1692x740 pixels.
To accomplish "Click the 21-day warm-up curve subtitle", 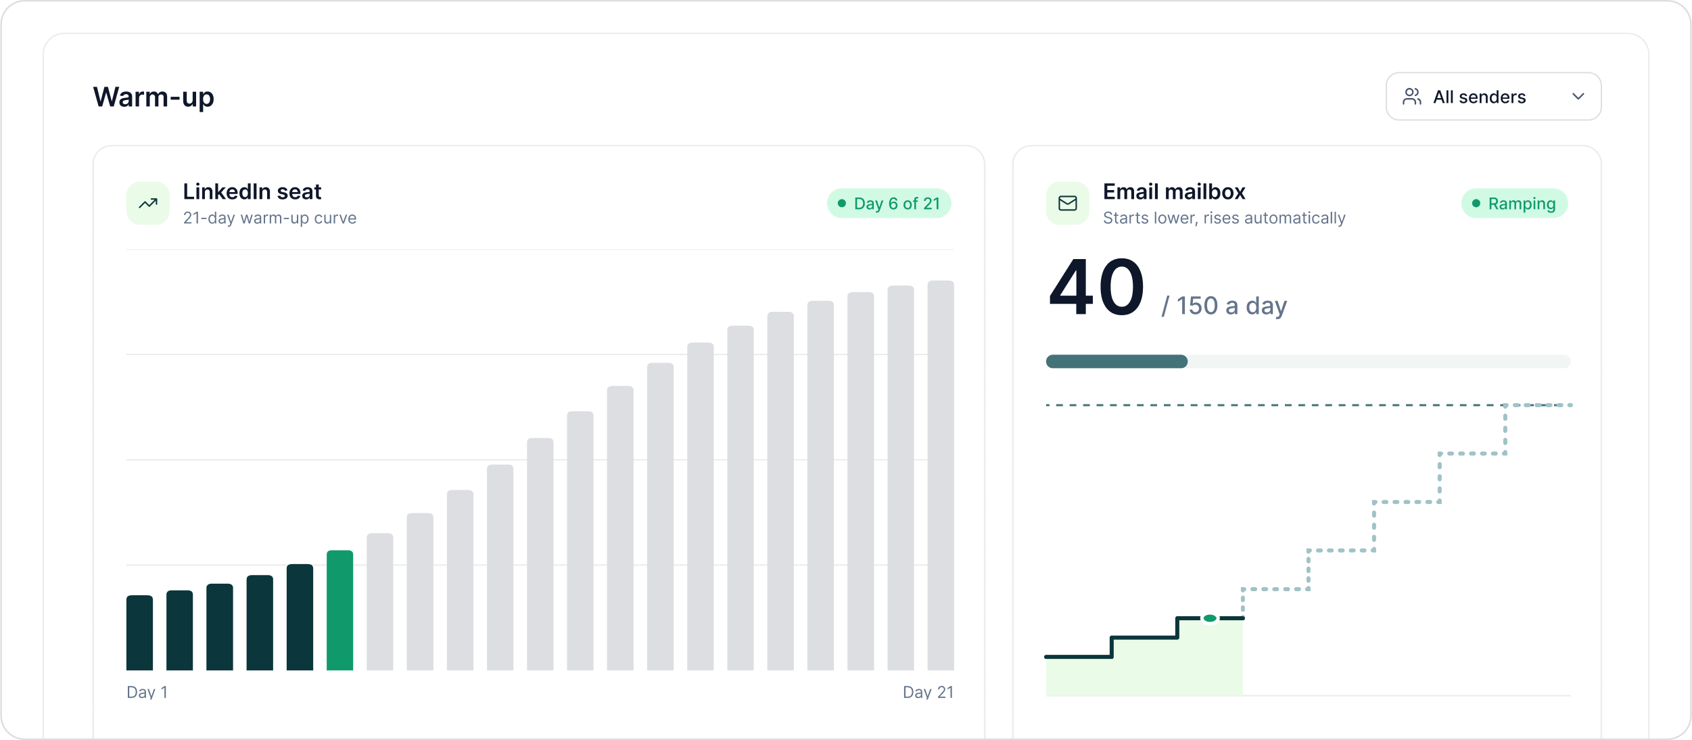I will point(270,218).
